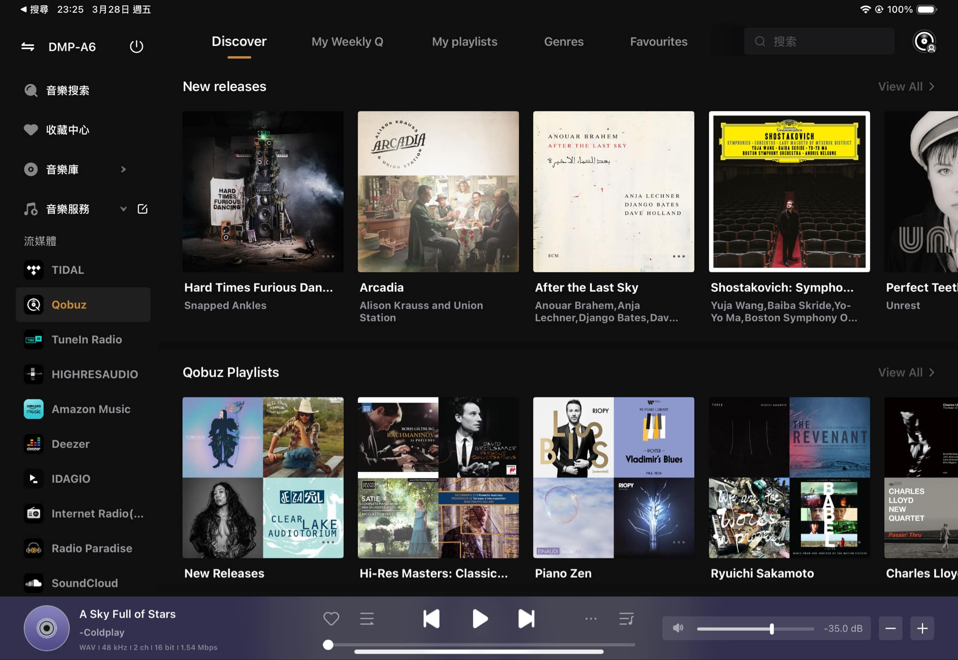Viewport: 958px width, 660px height.
Task: Decrease volume with minus button
Action: coord(891,628)
